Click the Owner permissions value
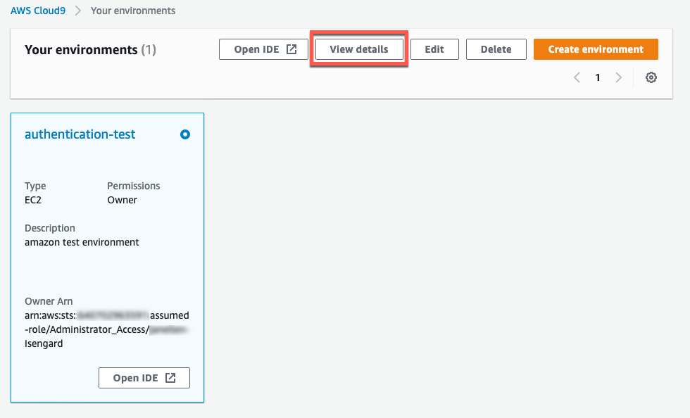 (x=122, y=200)
